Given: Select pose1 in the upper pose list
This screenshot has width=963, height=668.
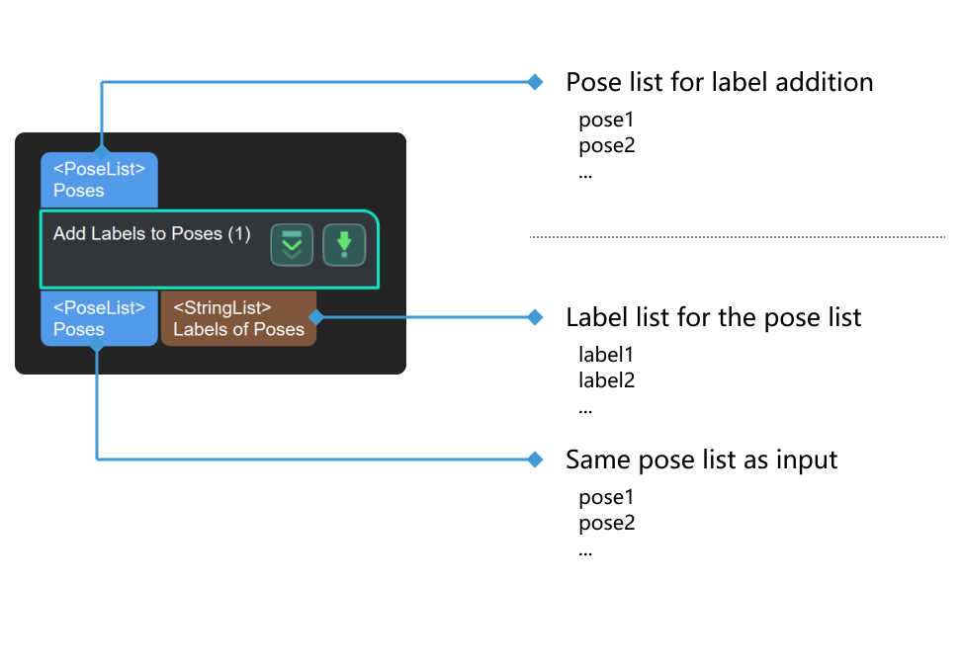Looking at the screenshot, I should (x=606, y=120).
